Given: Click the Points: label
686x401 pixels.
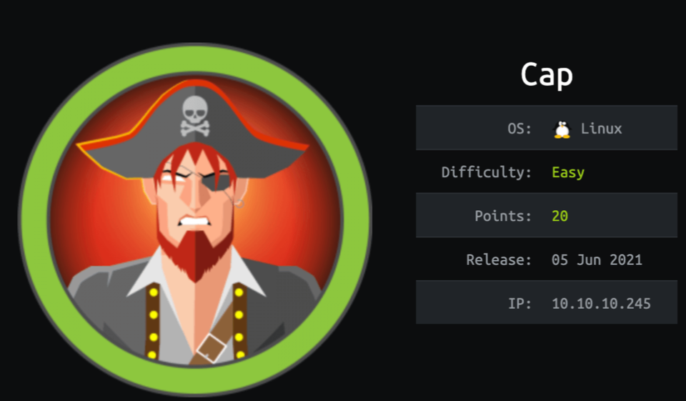Looking at the screenshot, I should (x=503, y=216).
